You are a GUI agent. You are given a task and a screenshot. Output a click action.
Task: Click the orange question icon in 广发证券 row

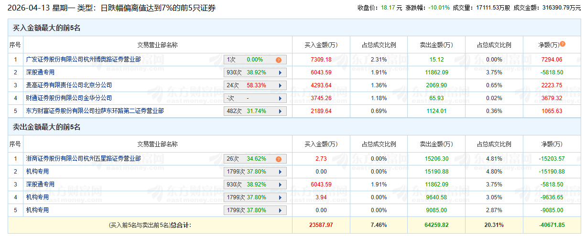coord(278,60)
